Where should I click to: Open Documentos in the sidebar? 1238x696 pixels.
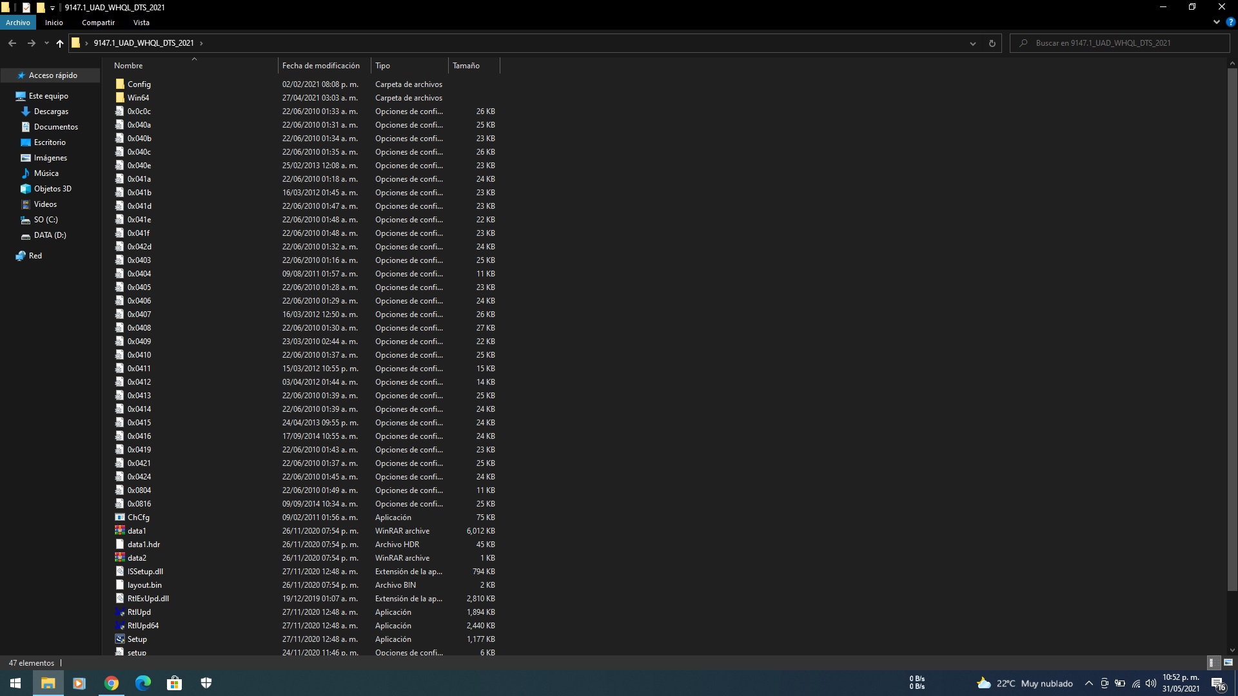tap(55, 127)
